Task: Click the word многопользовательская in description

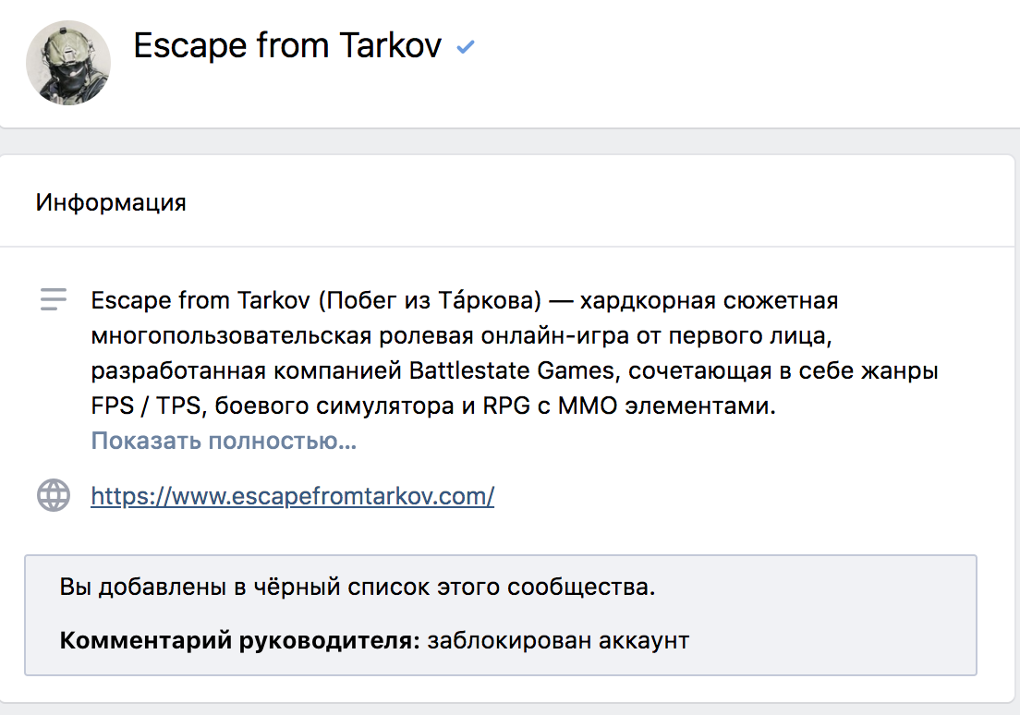Action: click(231, 335)
